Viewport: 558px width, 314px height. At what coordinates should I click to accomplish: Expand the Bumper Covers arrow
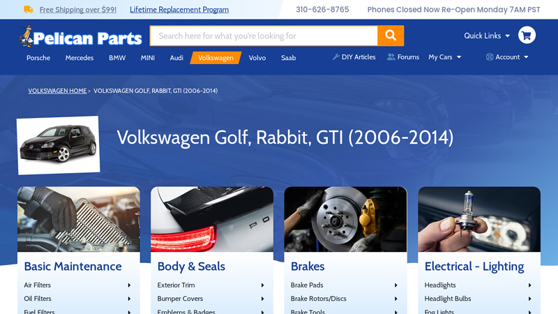(x=263, y=299)
